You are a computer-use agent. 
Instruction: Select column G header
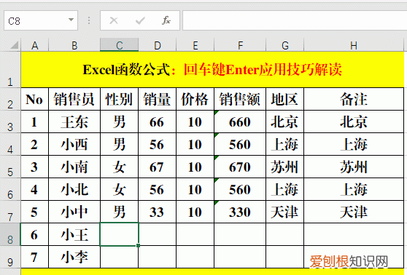coord(285,45)
